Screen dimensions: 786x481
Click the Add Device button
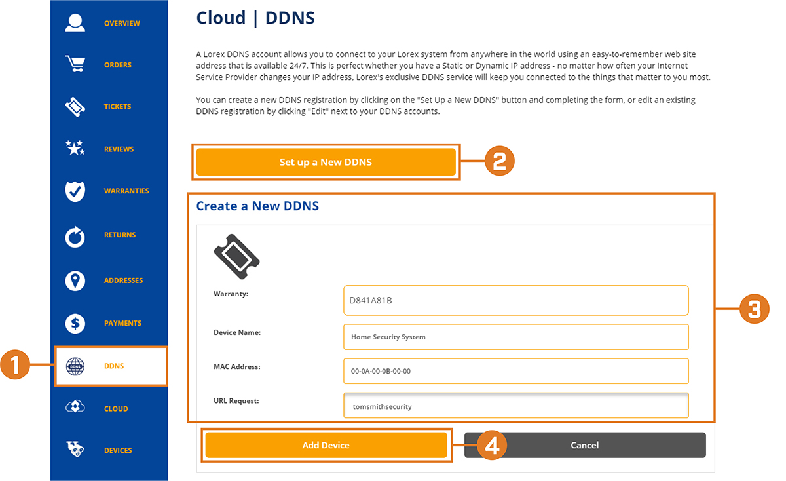click(326, 445)
